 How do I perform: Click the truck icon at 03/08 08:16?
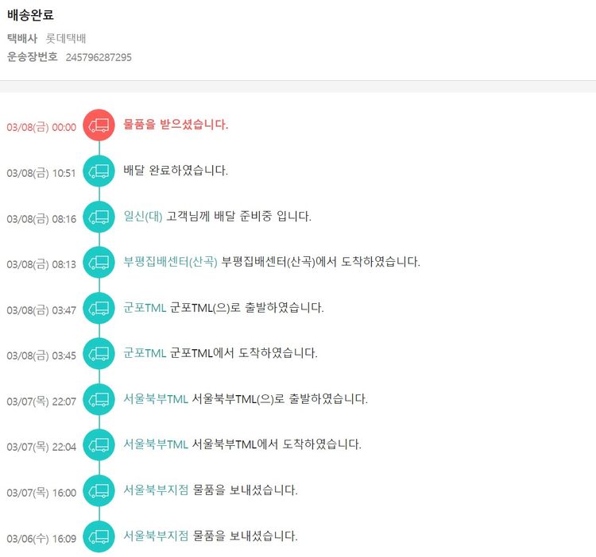click(99, 217)
